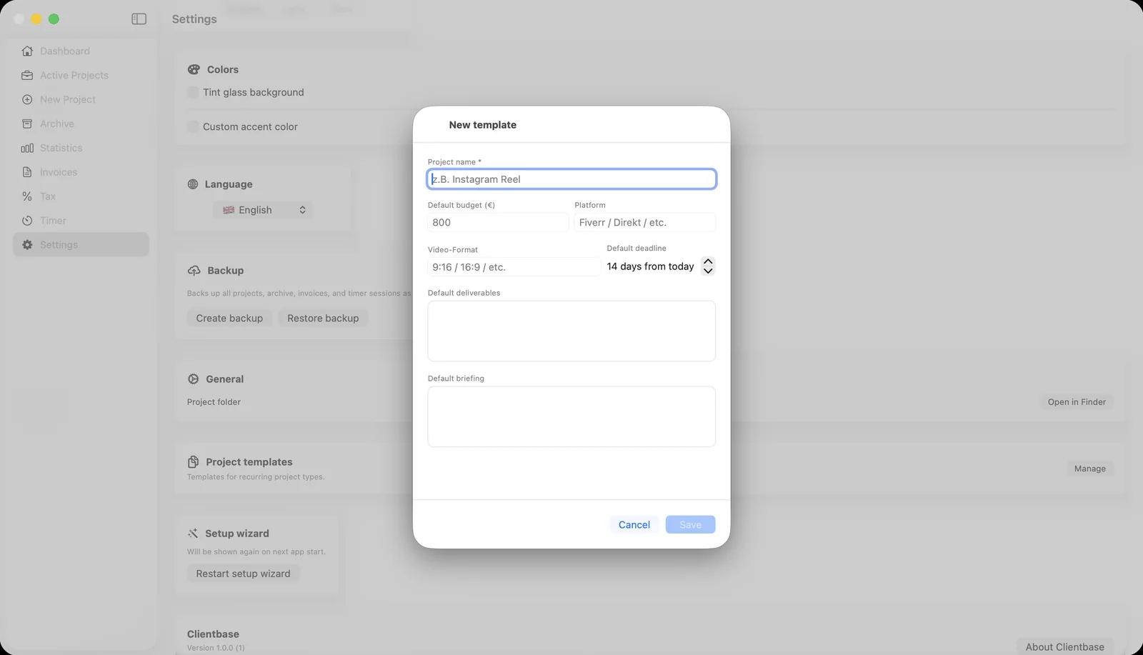Open Tax in the sidebar

[81, 196]
